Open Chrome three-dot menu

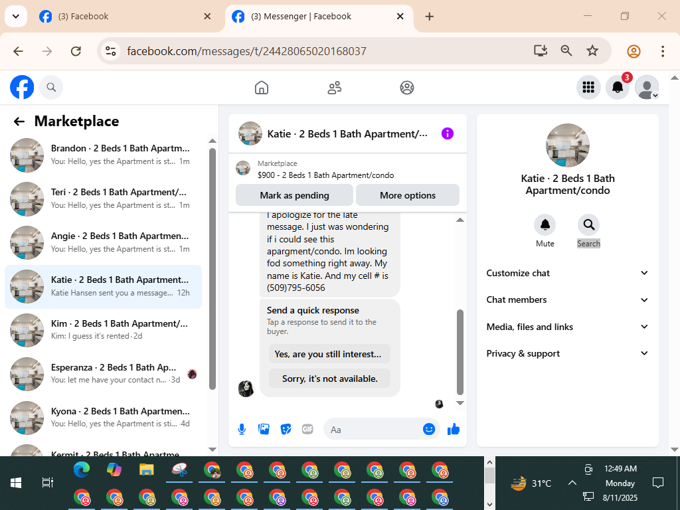coord(663,51)
